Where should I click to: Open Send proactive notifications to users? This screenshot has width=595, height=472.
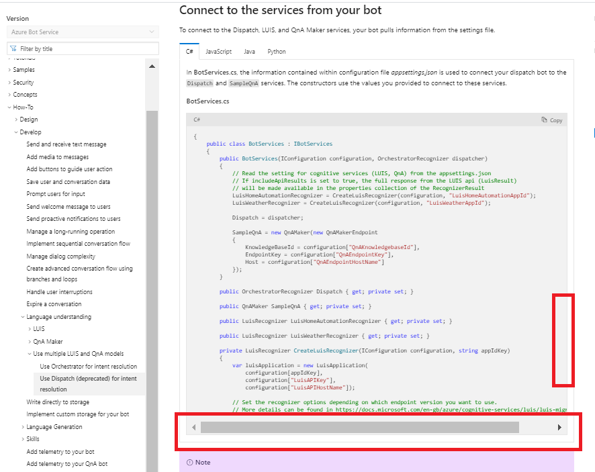pyautogui.click(x=74, y=219)
